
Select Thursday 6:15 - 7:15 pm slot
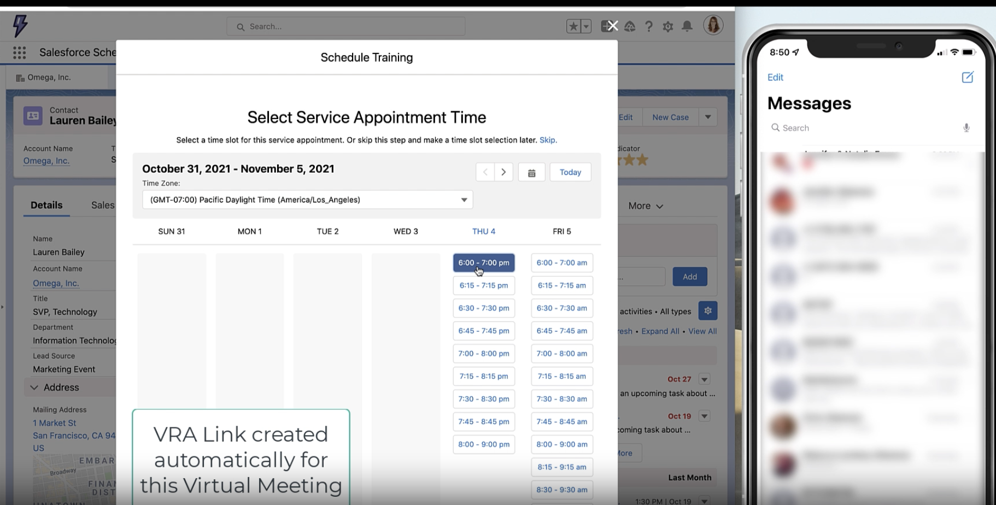click(484, 285)
